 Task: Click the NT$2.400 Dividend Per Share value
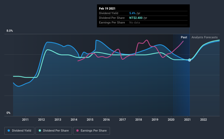coord(136,18)
